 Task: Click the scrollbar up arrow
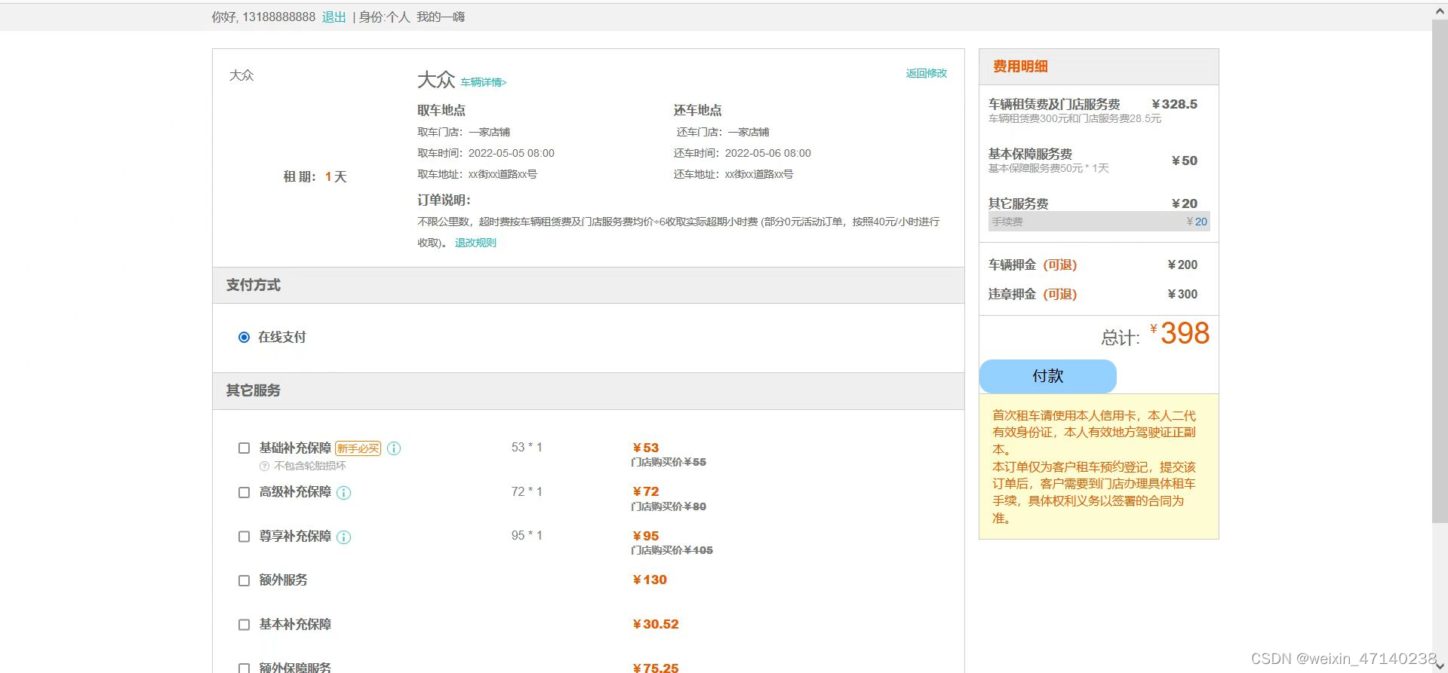coord(1440,11)
